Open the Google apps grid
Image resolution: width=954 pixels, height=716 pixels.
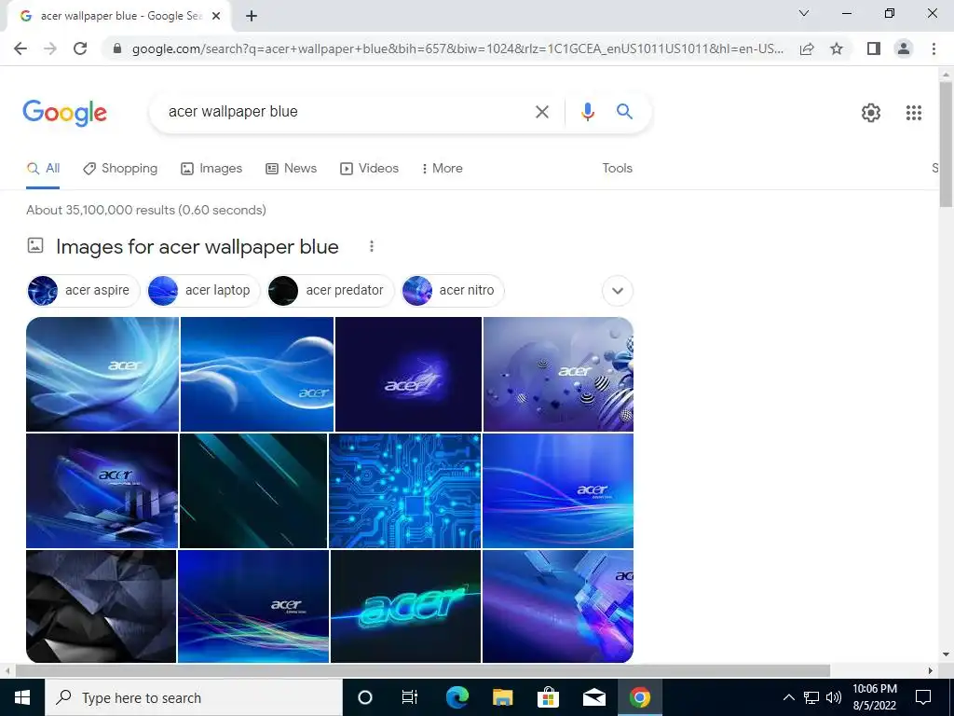pyautogui.click(x=913, y=113)
